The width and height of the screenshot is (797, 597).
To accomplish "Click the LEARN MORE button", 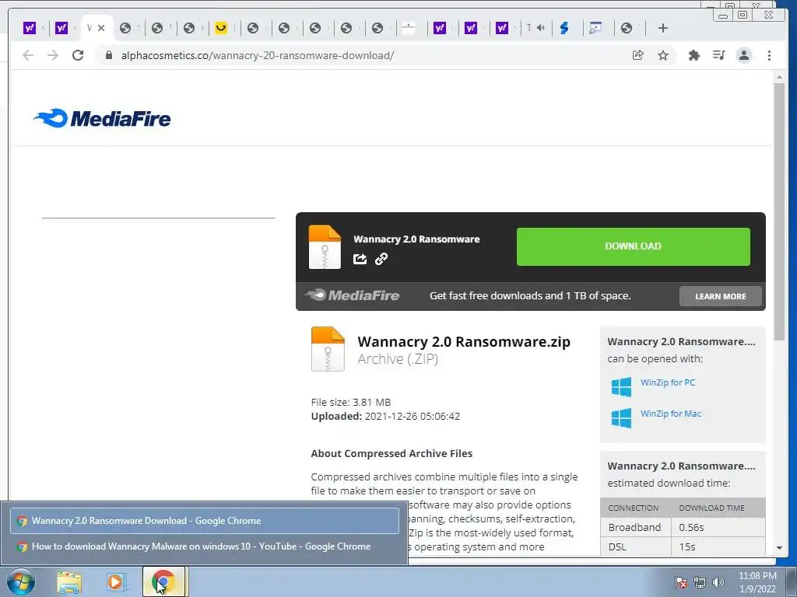I will coord(720,296).
